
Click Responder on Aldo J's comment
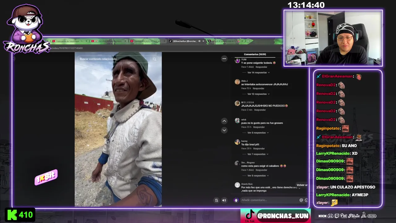258,88
